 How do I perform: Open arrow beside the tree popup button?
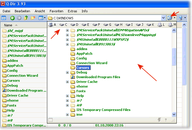[x=174, y=18]
